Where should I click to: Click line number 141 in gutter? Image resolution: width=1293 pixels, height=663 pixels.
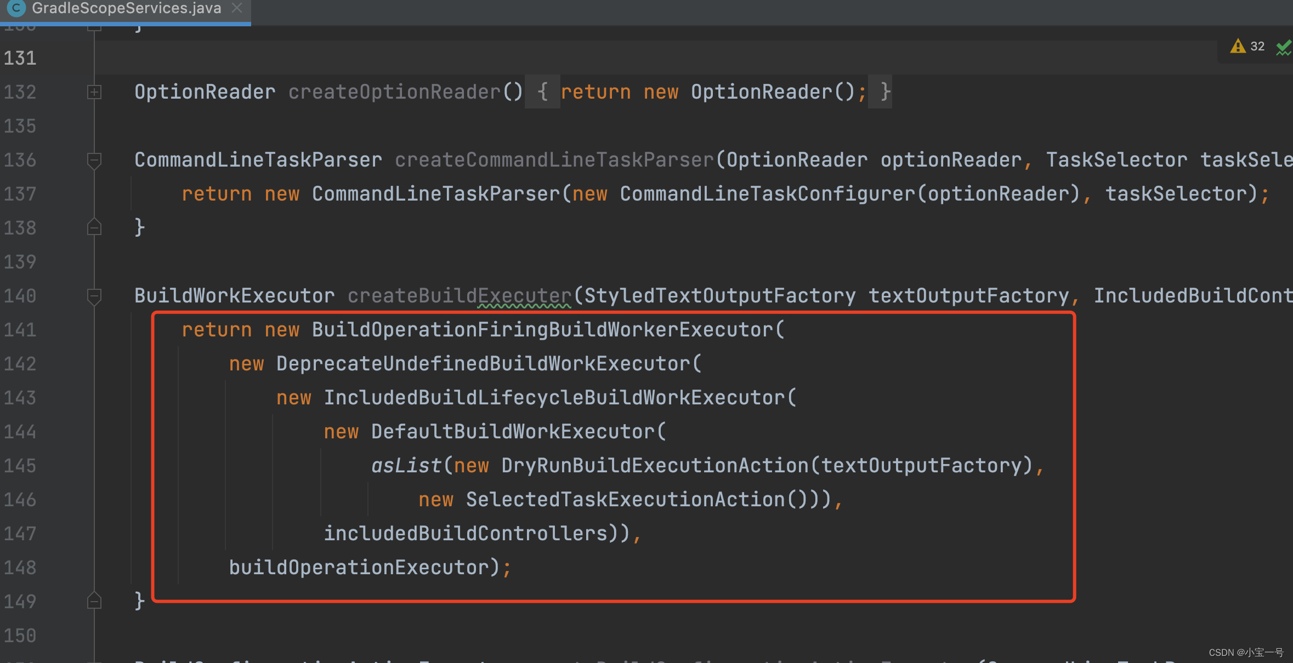click(20, 330)
